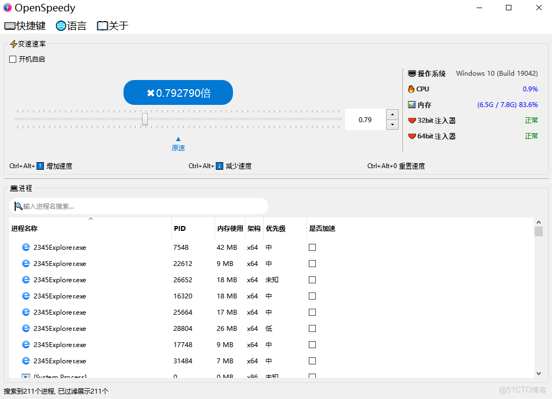Click the process list scrollbar thumb
The image size is (552, 399).
click(x=538, y=231)
